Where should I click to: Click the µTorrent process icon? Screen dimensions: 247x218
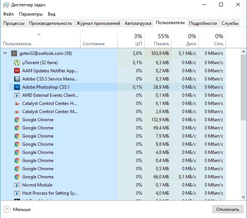coord(17,63)
